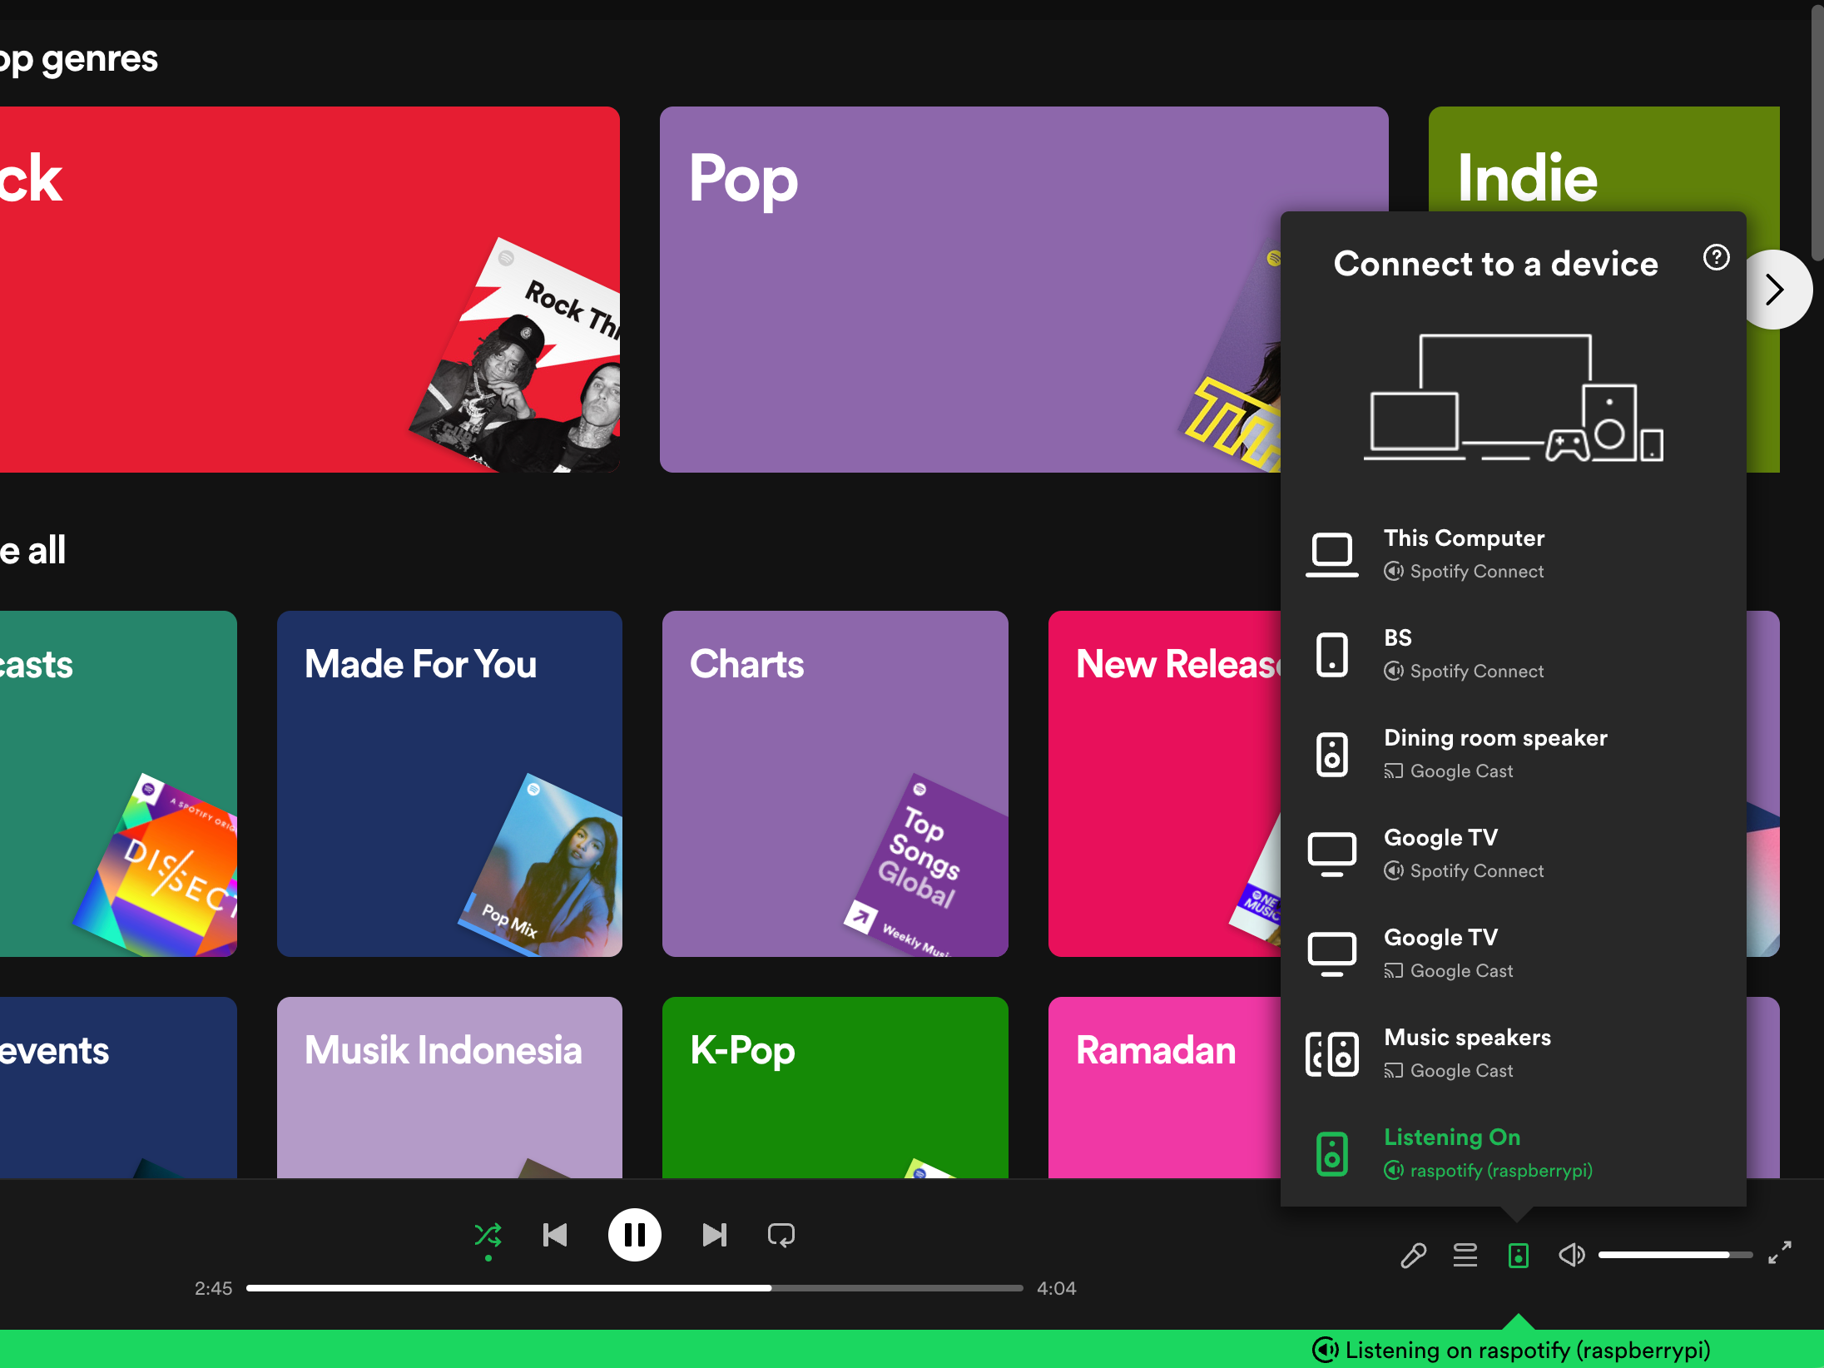The height and width of the screenshot is (1368, 1824).
Task: Click the total duration 4:04
Action: [x=1056, y=1288]
